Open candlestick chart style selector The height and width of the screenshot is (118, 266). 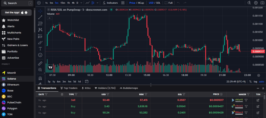click(93, 3)
